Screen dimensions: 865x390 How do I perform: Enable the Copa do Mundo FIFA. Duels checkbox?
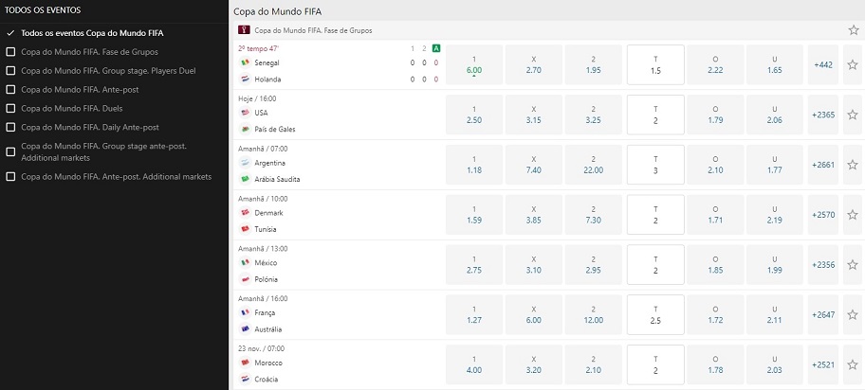9,109
